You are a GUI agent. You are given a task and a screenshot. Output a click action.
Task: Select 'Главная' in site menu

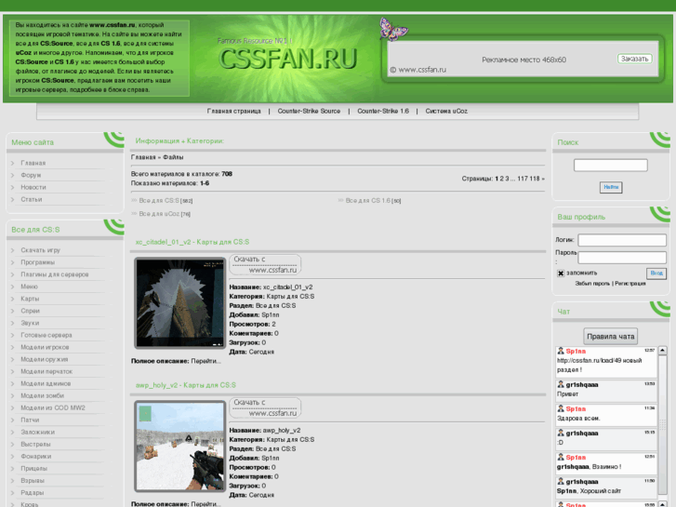coord(33,163)
